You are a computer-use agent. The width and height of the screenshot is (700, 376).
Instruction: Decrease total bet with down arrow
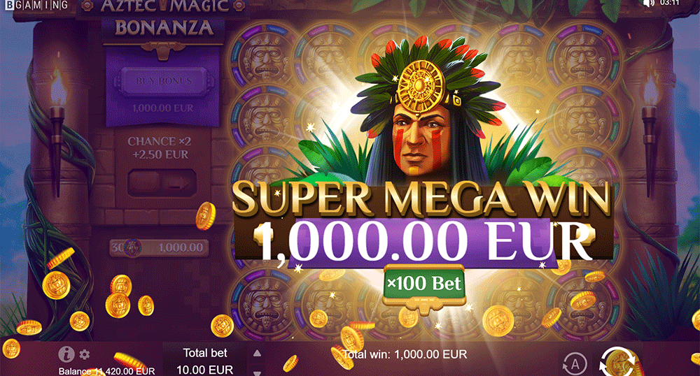click(x=257, y=373)
